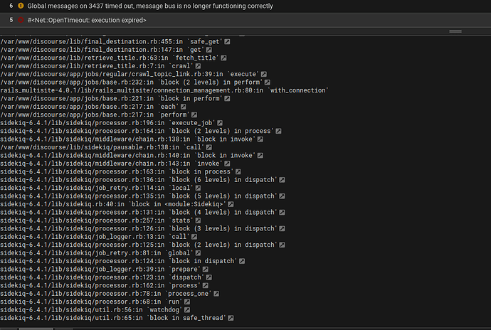Open source link for processor.rb:124 block in dispatch

(x=242, y=262)
